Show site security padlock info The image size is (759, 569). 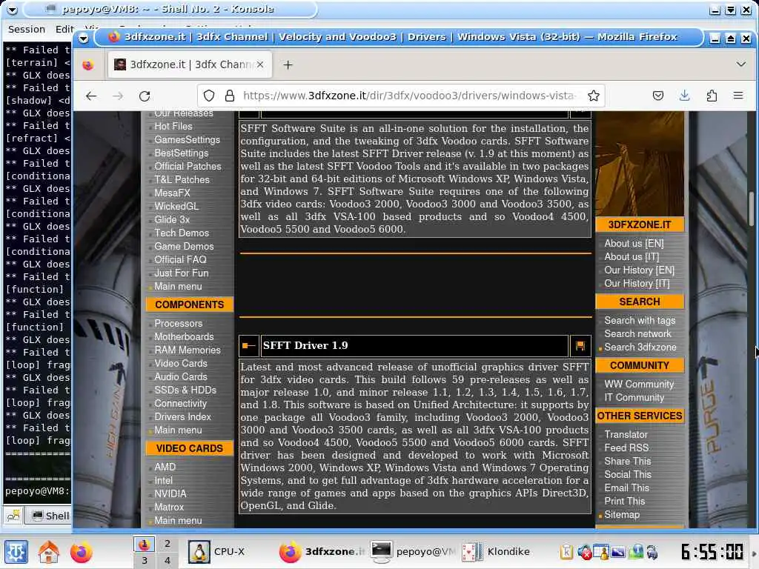click(x=230, y=96)
